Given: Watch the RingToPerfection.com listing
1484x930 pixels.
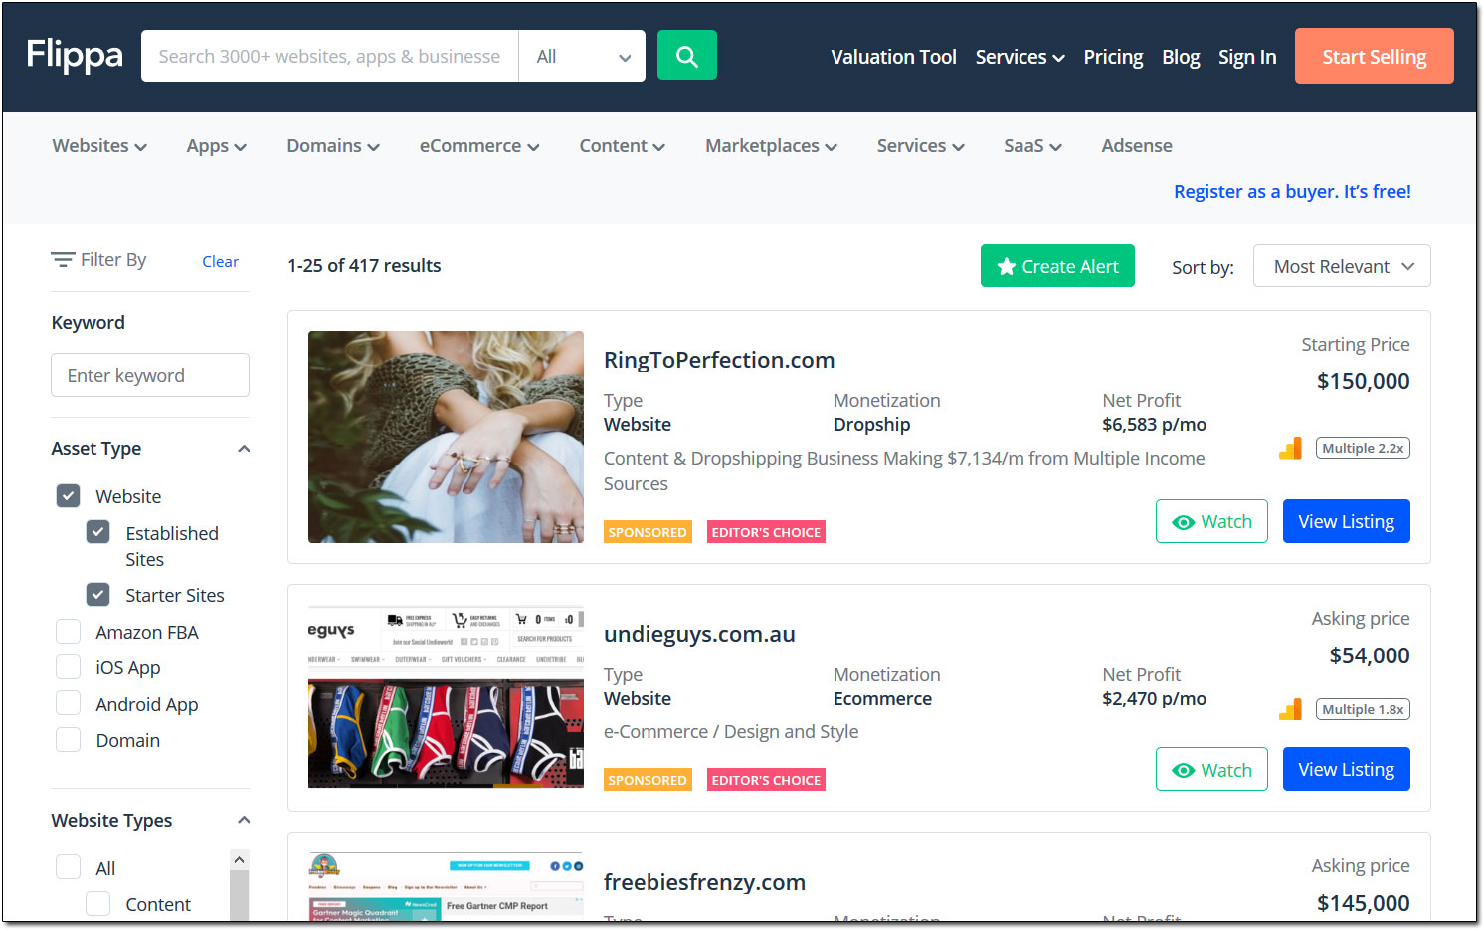Looking at the screenshot, I should point(1211,521).
